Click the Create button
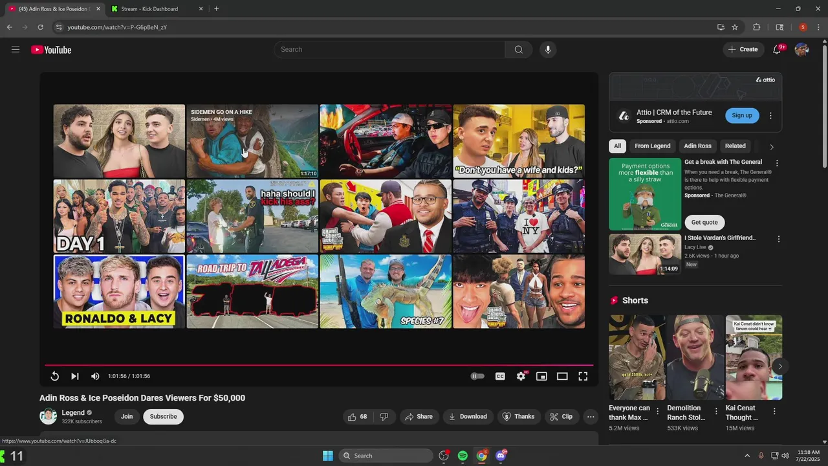 [743, 50]
